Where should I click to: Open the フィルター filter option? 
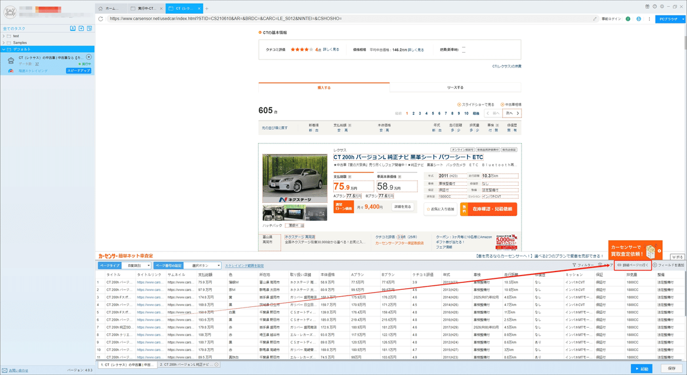583,265
